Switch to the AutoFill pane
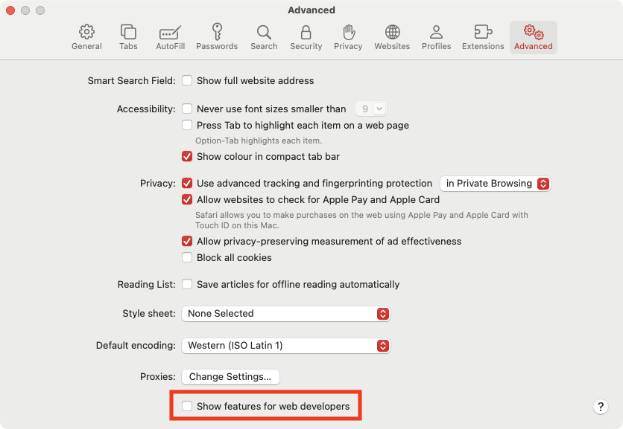Image resolution: width=623 pixels, height=429 pixels. point(170,37)
